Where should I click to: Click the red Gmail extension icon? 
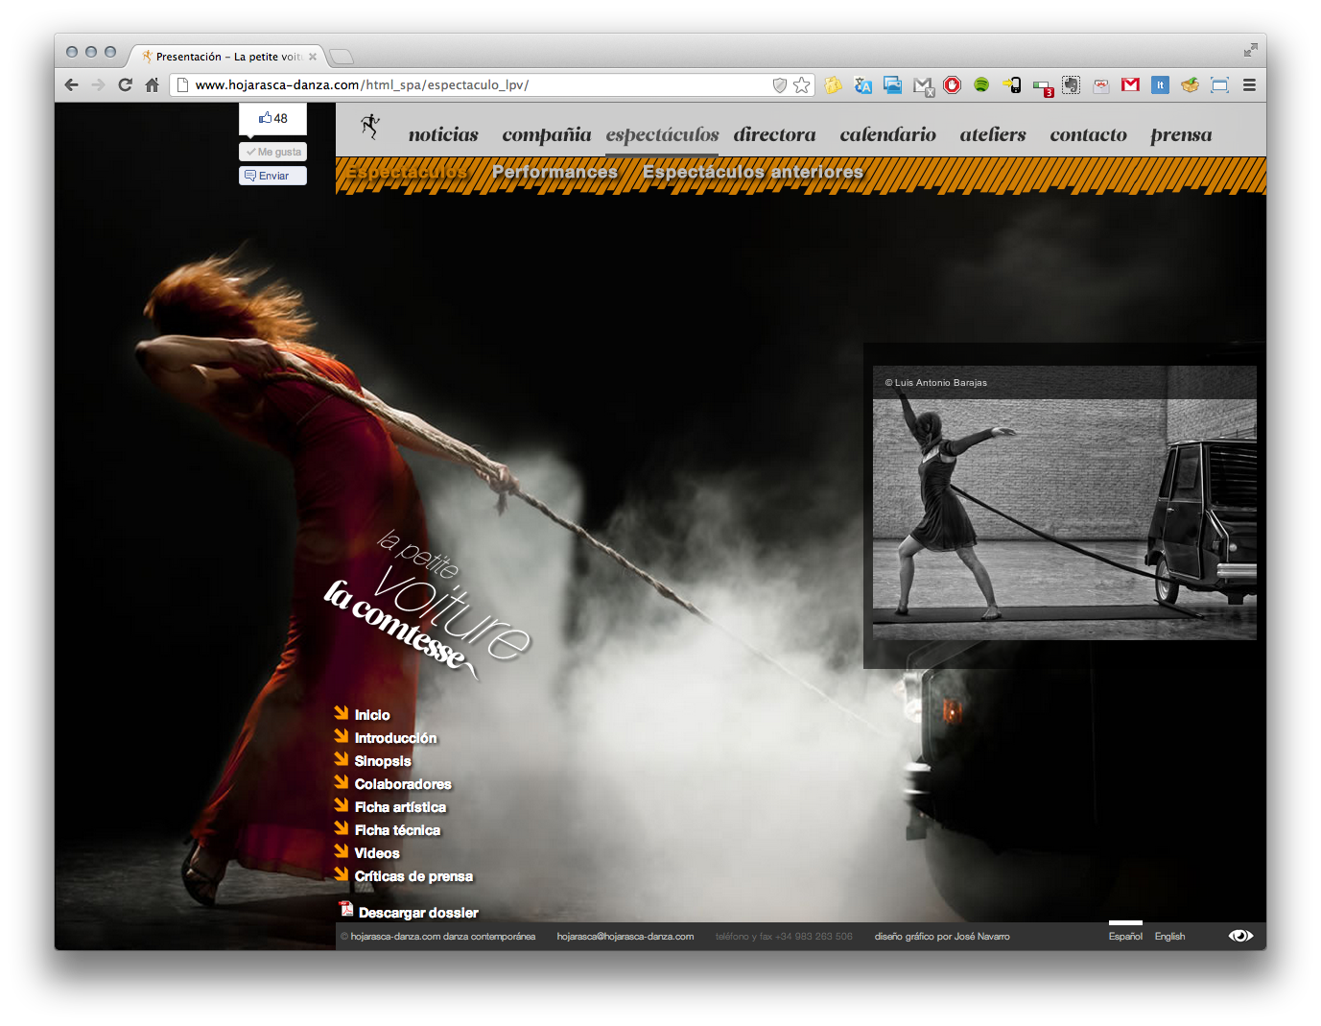click(x=1130, y=85)
